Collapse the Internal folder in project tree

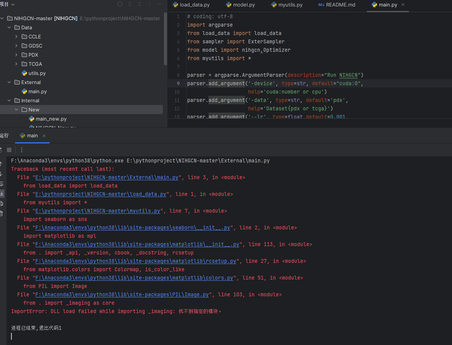tap(9, 100)
